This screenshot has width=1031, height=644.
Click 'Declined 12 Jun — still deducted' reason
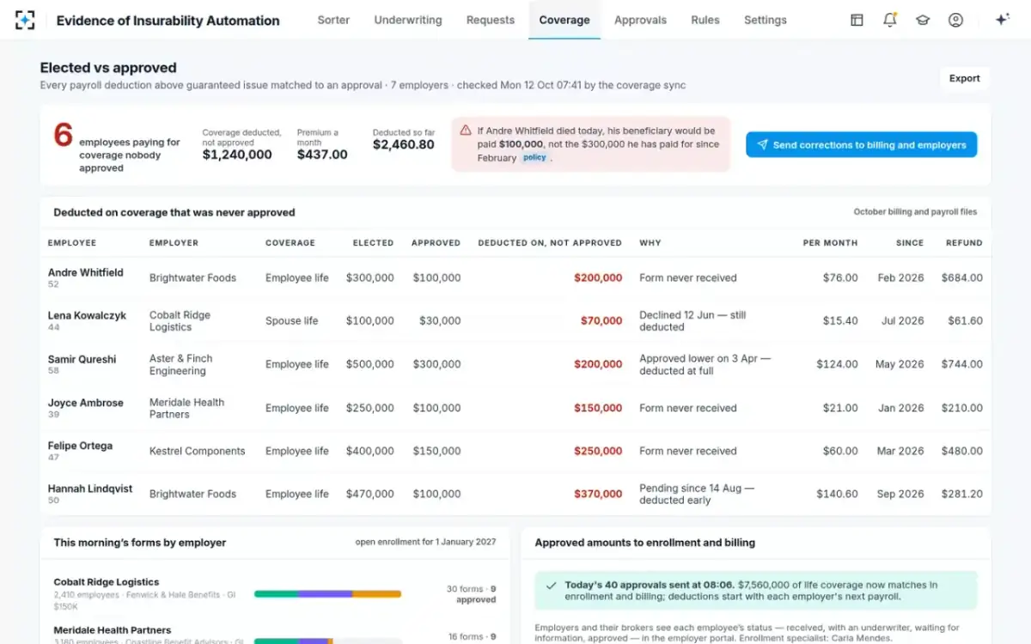(x=692, y=321)
